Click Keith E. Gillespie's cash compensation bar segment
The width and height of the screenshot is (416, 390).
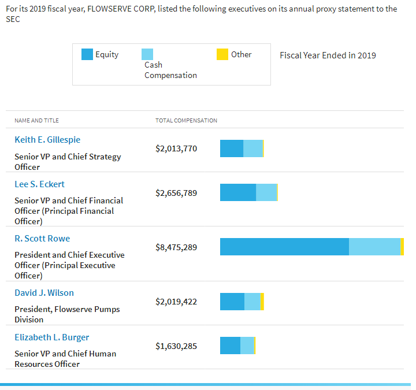(x=253, y=148)
